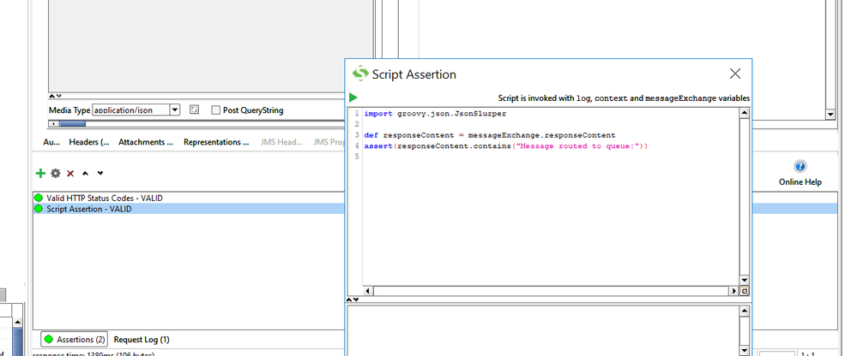The width and height of the screenshot is (857, 356).
Task: Expand the Media Type combo box
Action: click(x=174, y=110)
